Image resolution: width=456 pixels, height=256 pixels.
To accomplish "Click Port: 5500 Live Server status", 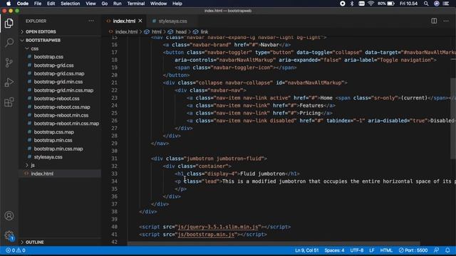I will click(x=413, y=250).
